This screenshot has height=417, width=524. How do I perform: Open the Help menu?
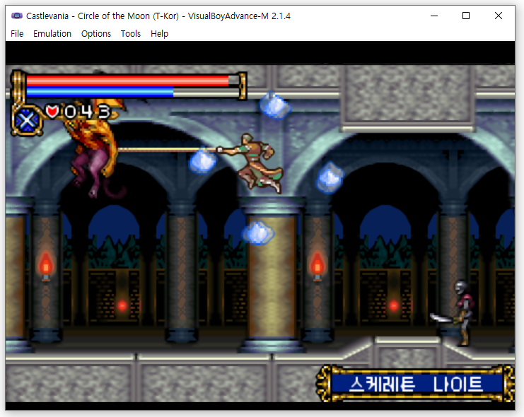click(159, 34)
